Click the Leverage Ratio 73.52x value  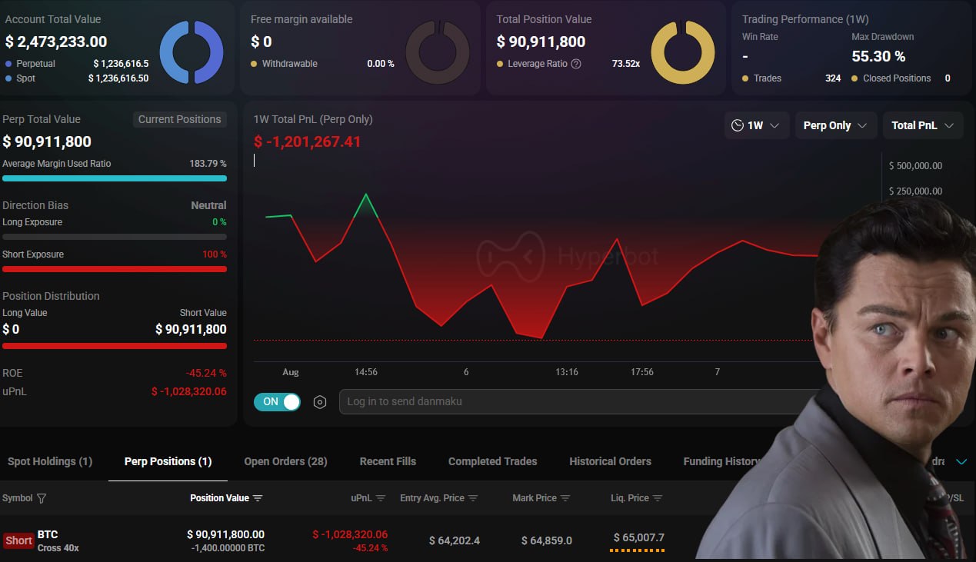coord(626,64)
